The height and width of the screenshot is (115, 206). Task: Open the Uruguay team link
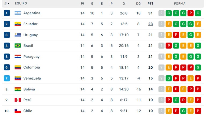[30, 35]
